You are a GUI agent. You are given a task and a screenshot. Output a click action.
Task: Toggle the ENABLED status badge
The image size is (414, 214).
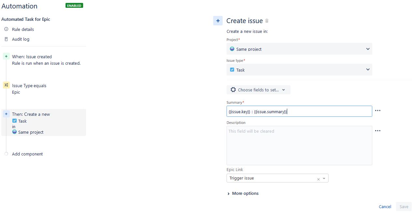[74, 6]
